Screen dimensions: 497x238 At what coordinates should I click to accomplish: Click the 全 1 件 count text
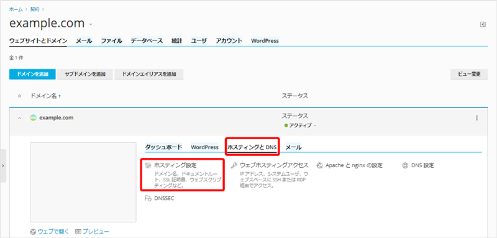pyautogui.click(x=16, y=58)
